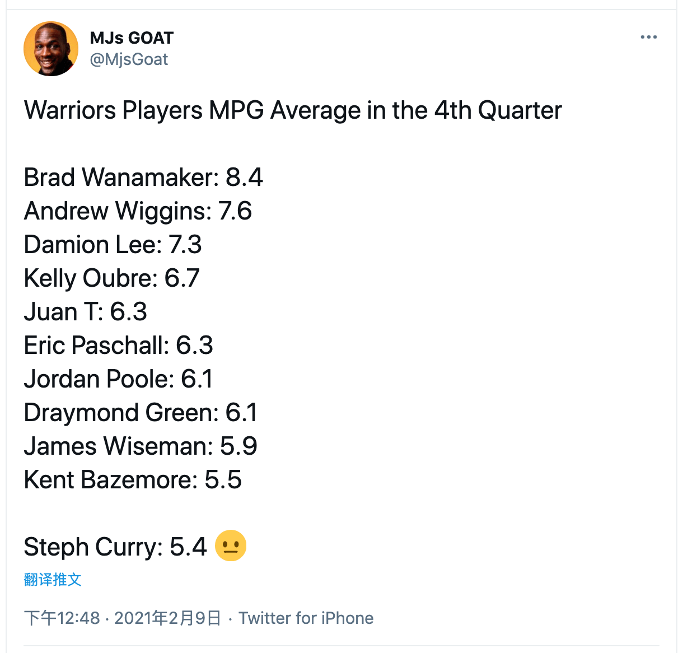Select the Steph Curry: 5.4 text
The image size is (683, 653).
pos(115,547)
